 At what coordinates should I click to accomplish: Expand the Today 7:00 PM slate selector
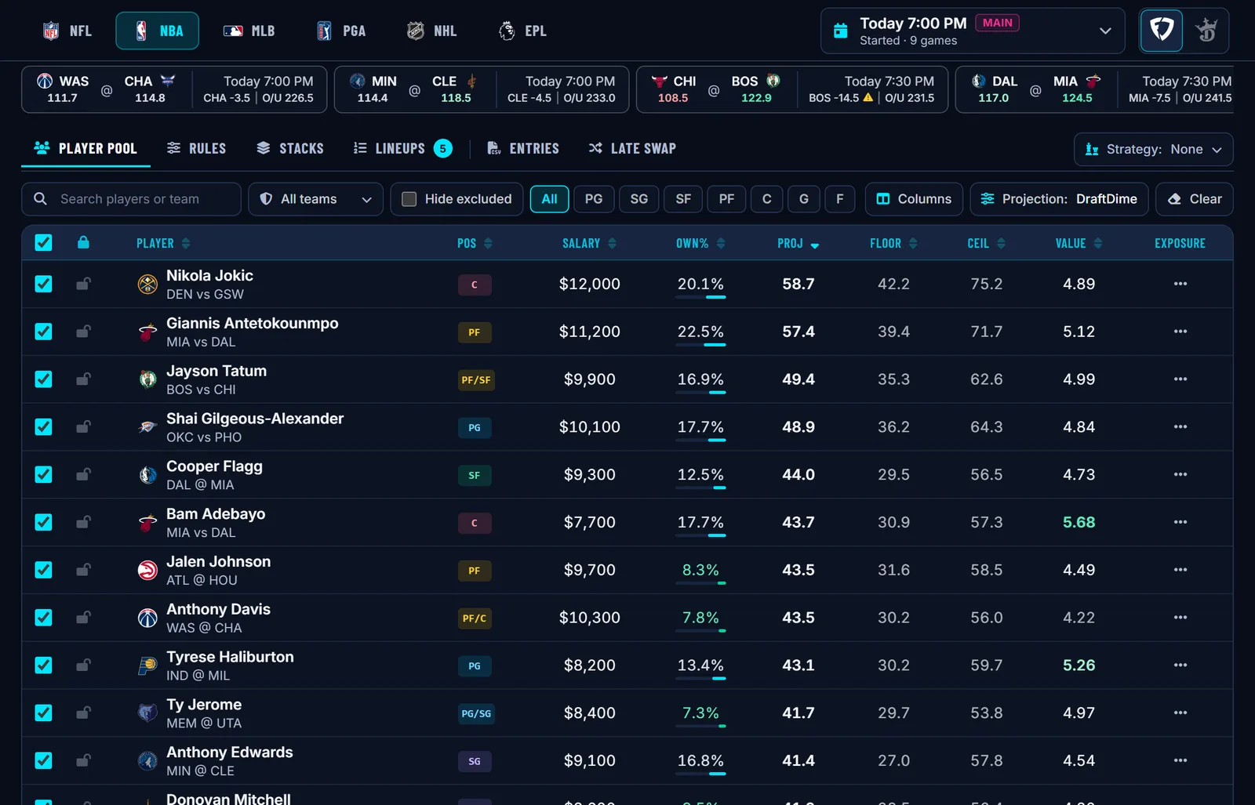click(x=973, y=31)
